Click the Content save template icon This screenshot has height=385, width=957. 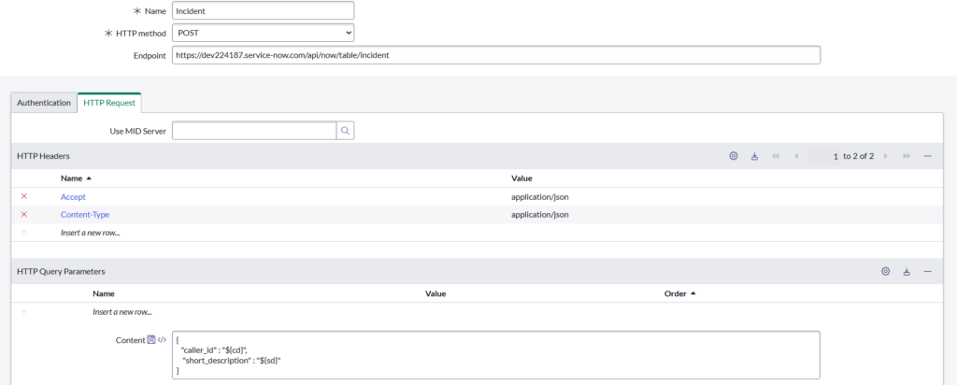[151, 340]
